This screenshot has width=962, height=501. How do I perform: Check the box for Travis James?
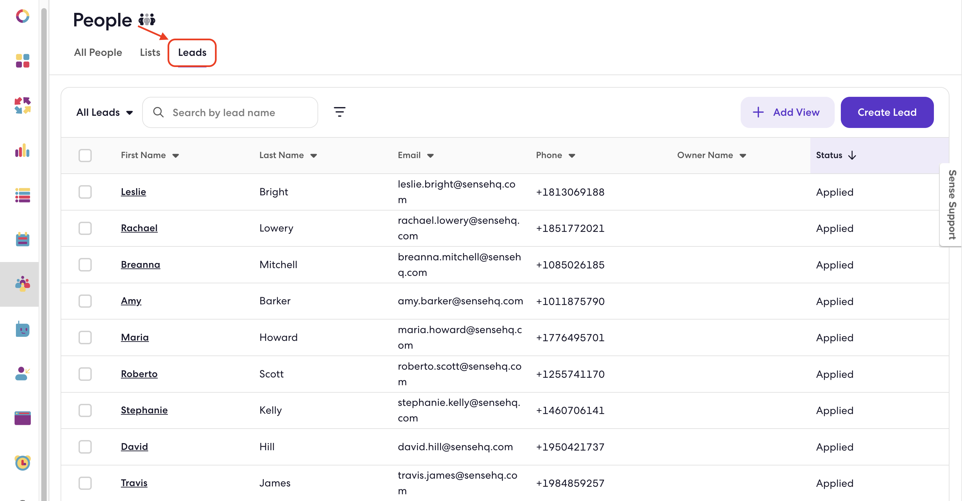(x=85, y=483)
